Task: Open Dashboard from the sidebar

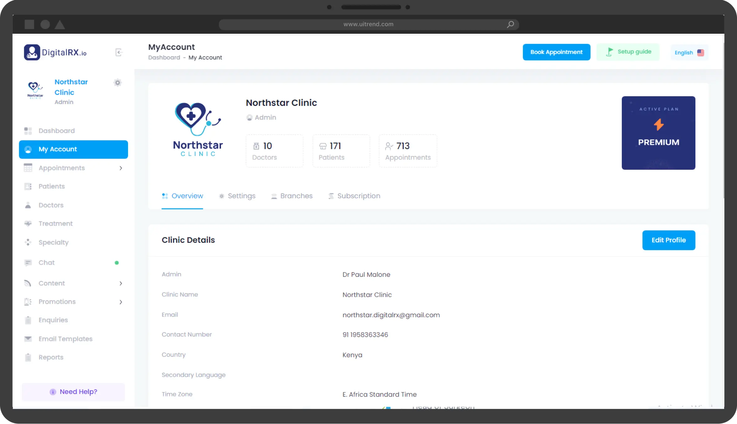Action: pyautogui.click(x=56, y=131)
